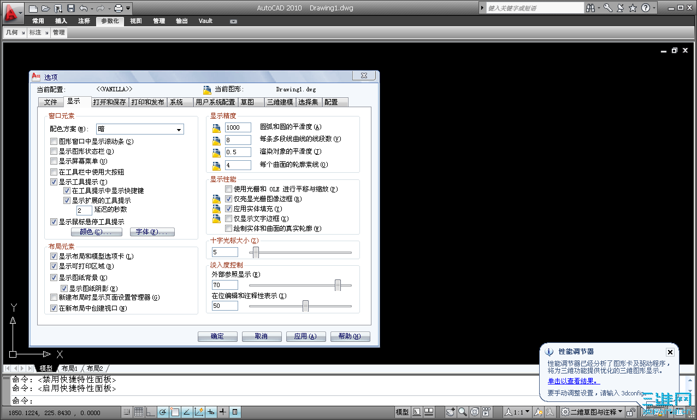Click the 取消 button
697x420 pixels.
pos(261,336)
